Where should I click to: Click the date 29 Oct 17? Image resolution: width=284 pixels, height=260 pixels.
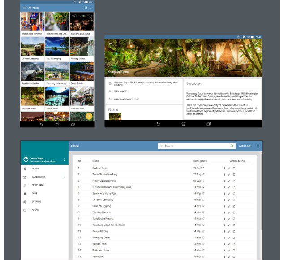coord(198,168)
